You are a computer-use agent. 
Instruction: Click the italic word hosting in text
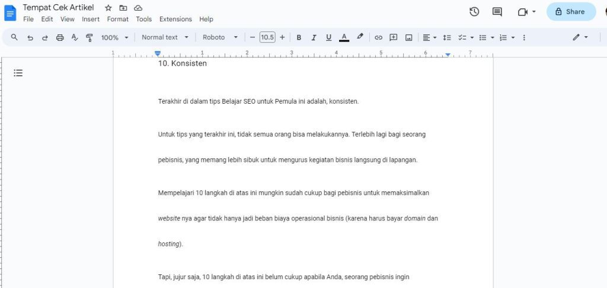pyautogui.click(x=168, y=244)
